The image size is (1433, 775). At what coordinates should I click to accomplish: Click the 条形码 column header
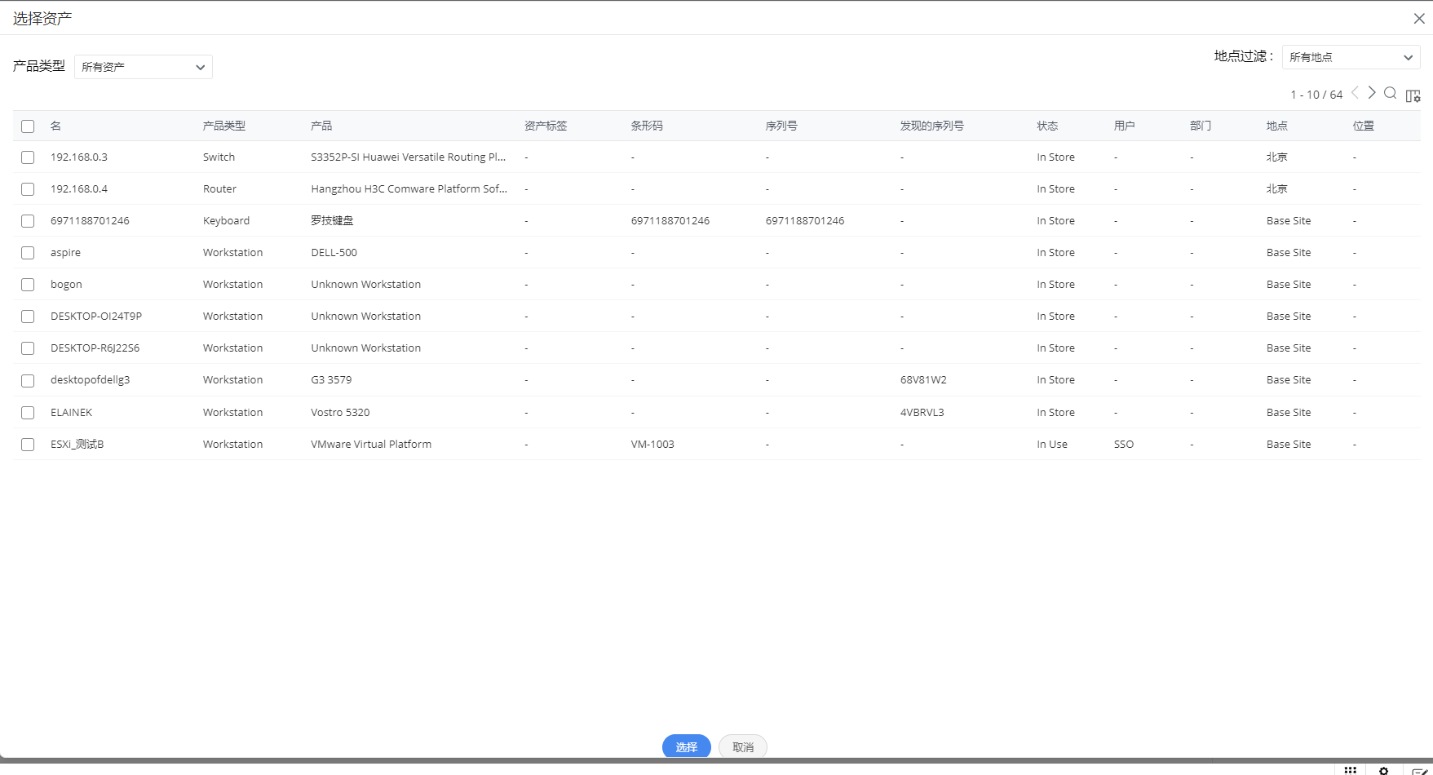(x=647, y=126)
